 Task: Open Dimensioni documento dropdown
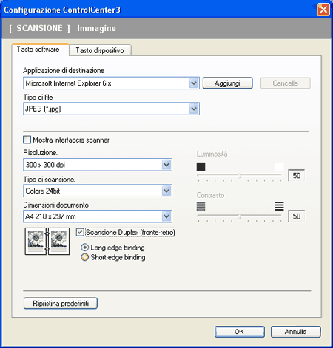tap(166, 216)
